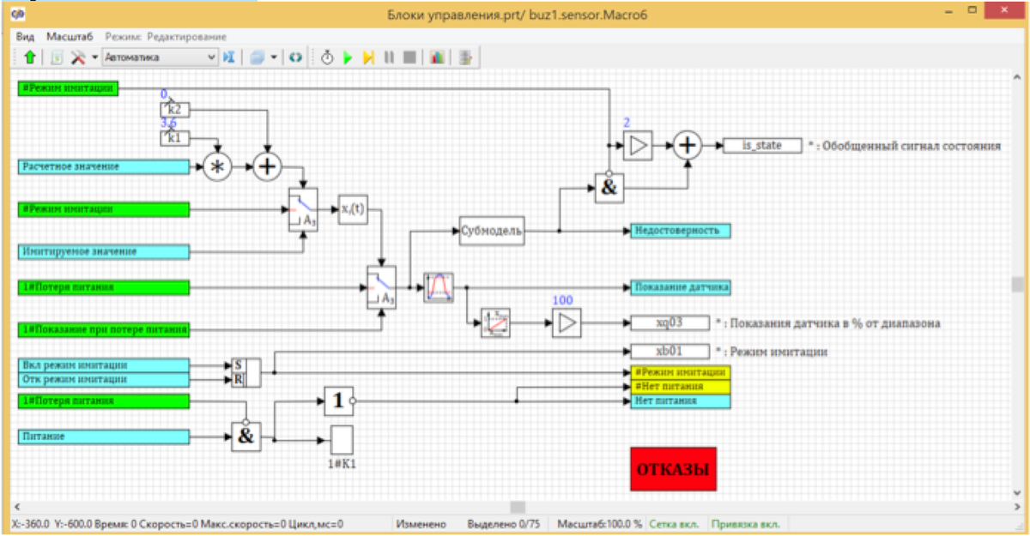Click the document page toolbar icon
This screenshot has width=1030, height=536.
[x=58, y=57]
